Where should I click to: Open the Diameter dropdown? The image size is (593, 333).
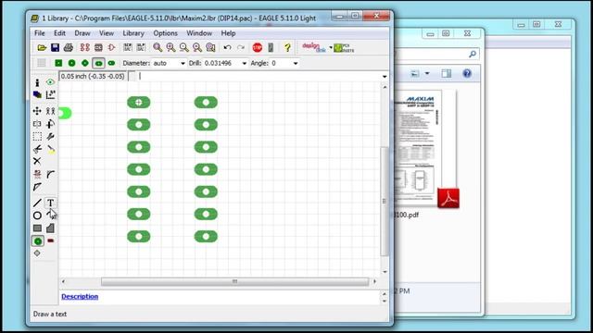183,64
